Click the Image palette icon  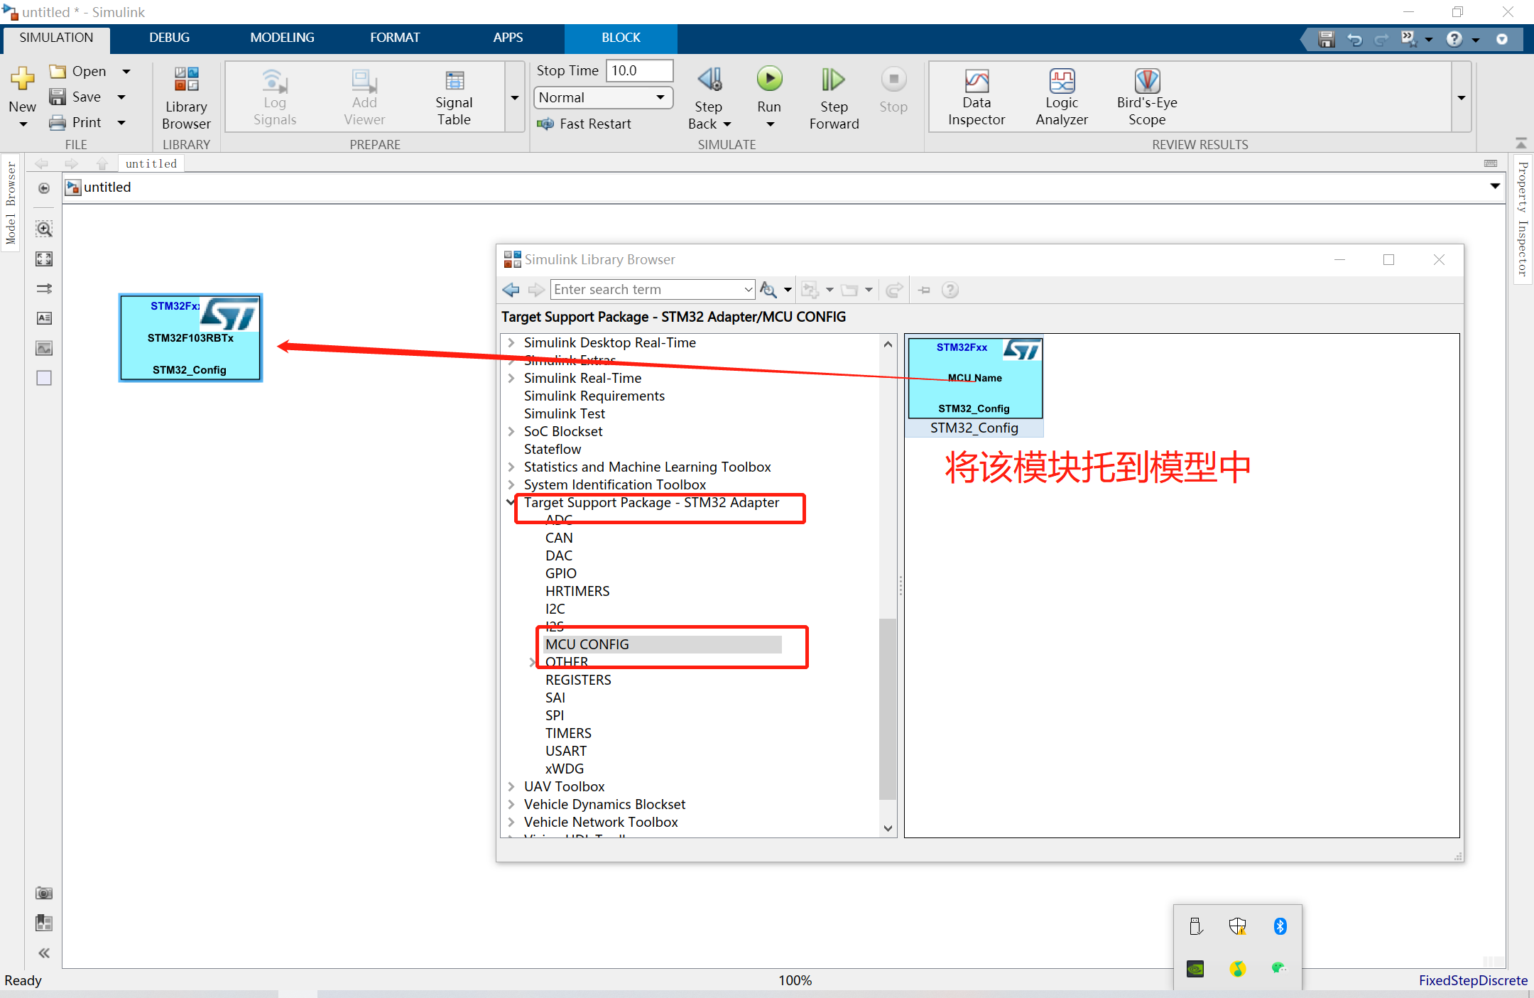(x=44, y=348)
